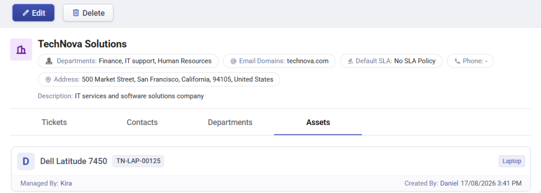
Task: Click the Departments hierarchy icon
Action: (x=49, y=61)
